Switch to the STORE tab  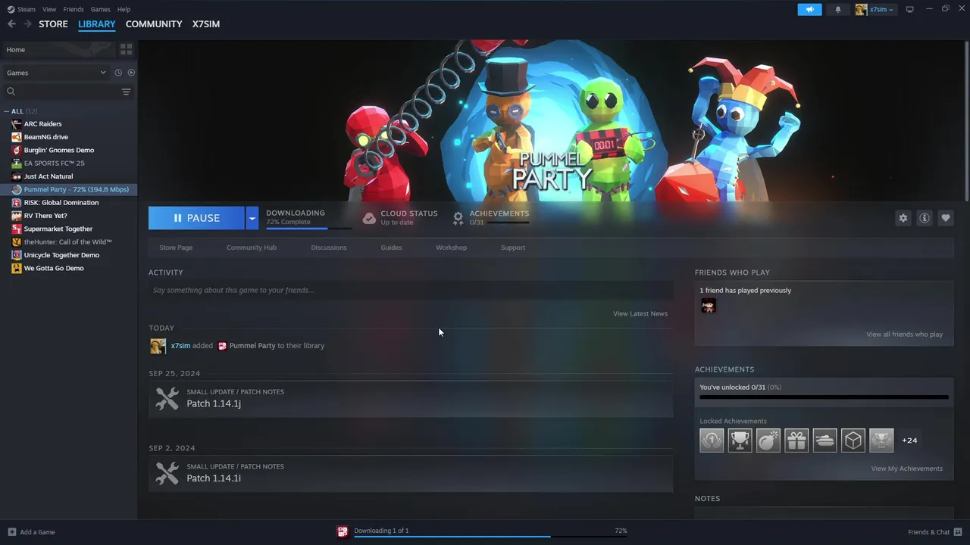point(53,24)
